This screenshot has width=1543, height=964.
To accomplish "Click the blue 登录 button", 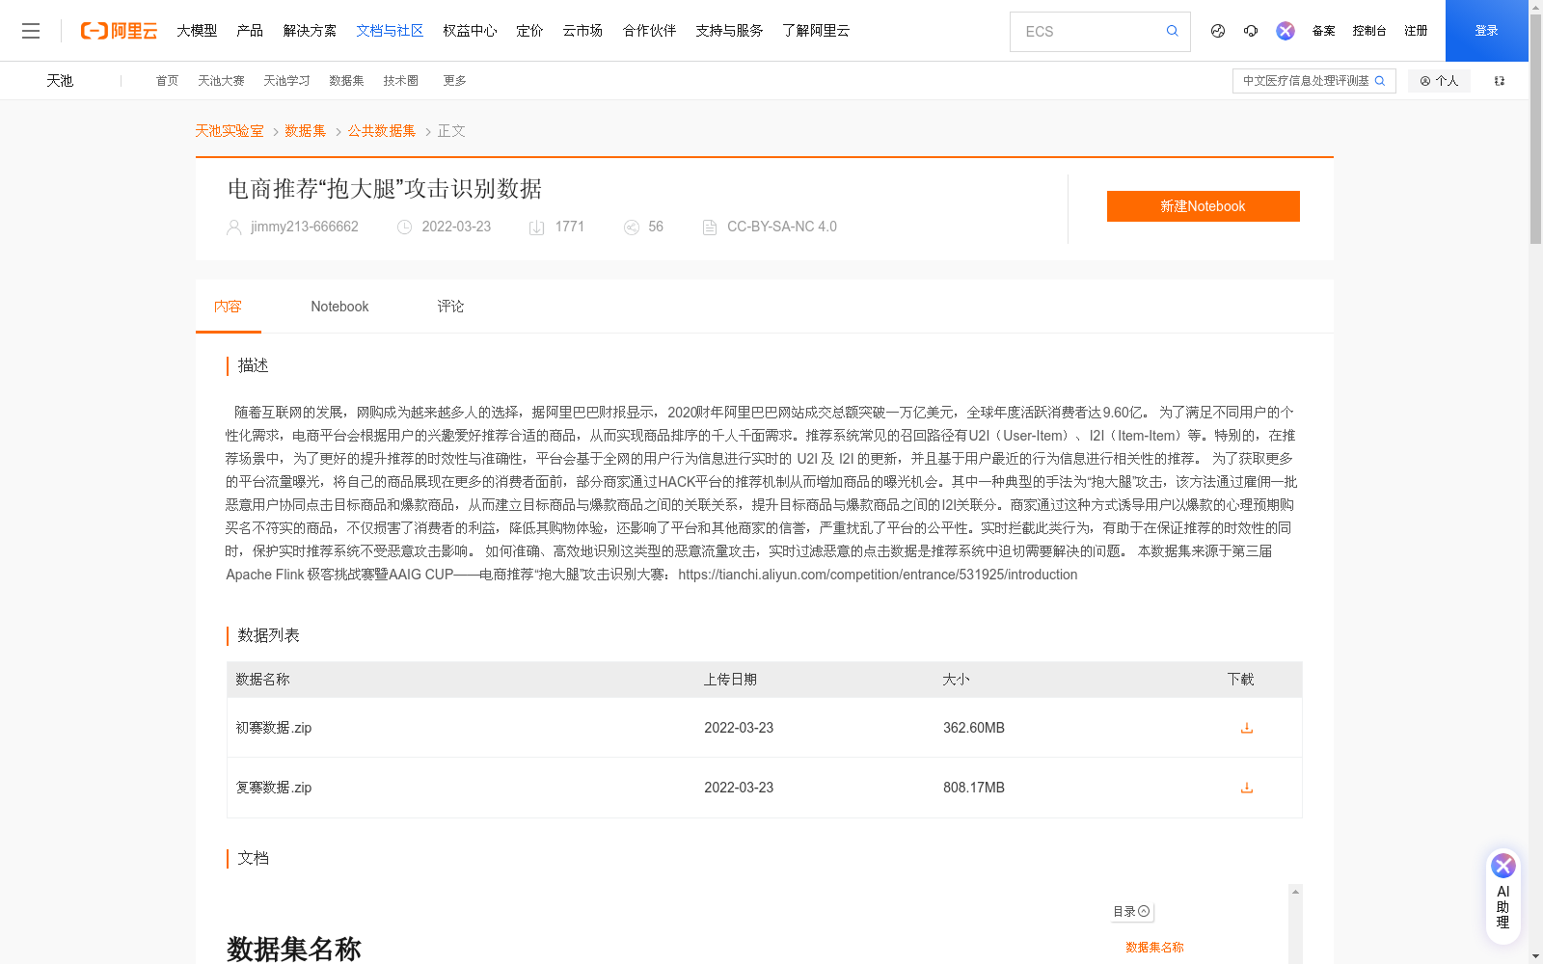I will pyautogui.click(x=1486, y=31).
